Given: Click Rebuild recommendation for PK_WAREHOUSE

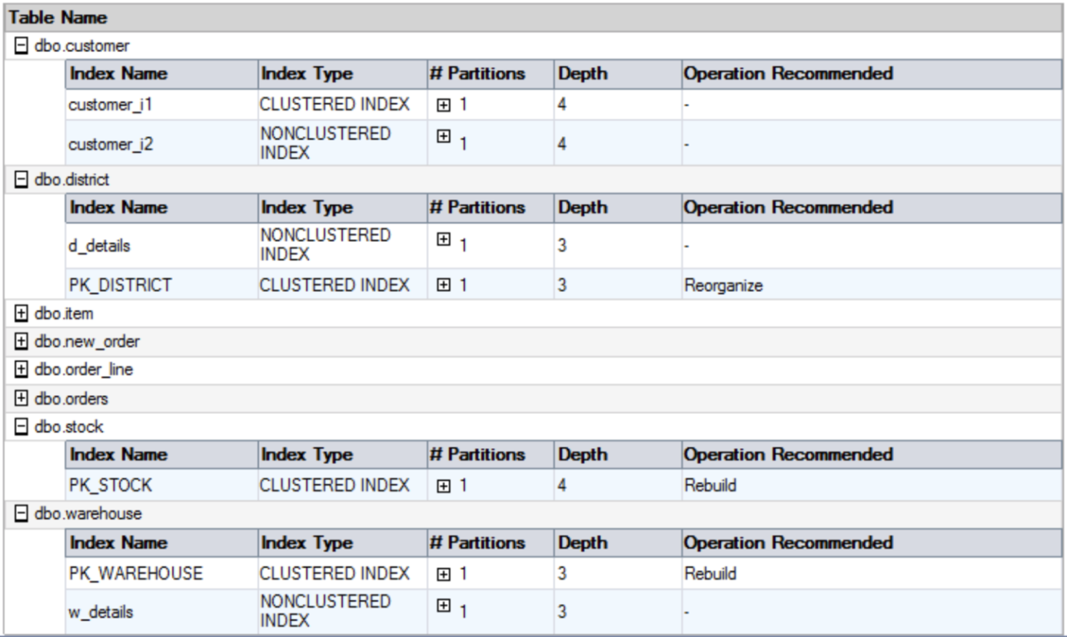Looking at the screenshot, I should click(x=710, y=574).
